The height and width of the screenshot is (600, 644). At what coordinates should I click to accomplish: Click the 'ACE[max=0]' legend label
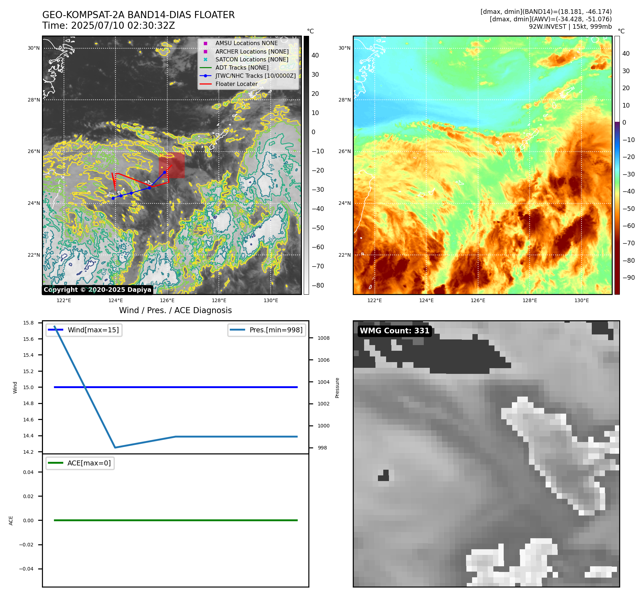click(x=89, y=463)
